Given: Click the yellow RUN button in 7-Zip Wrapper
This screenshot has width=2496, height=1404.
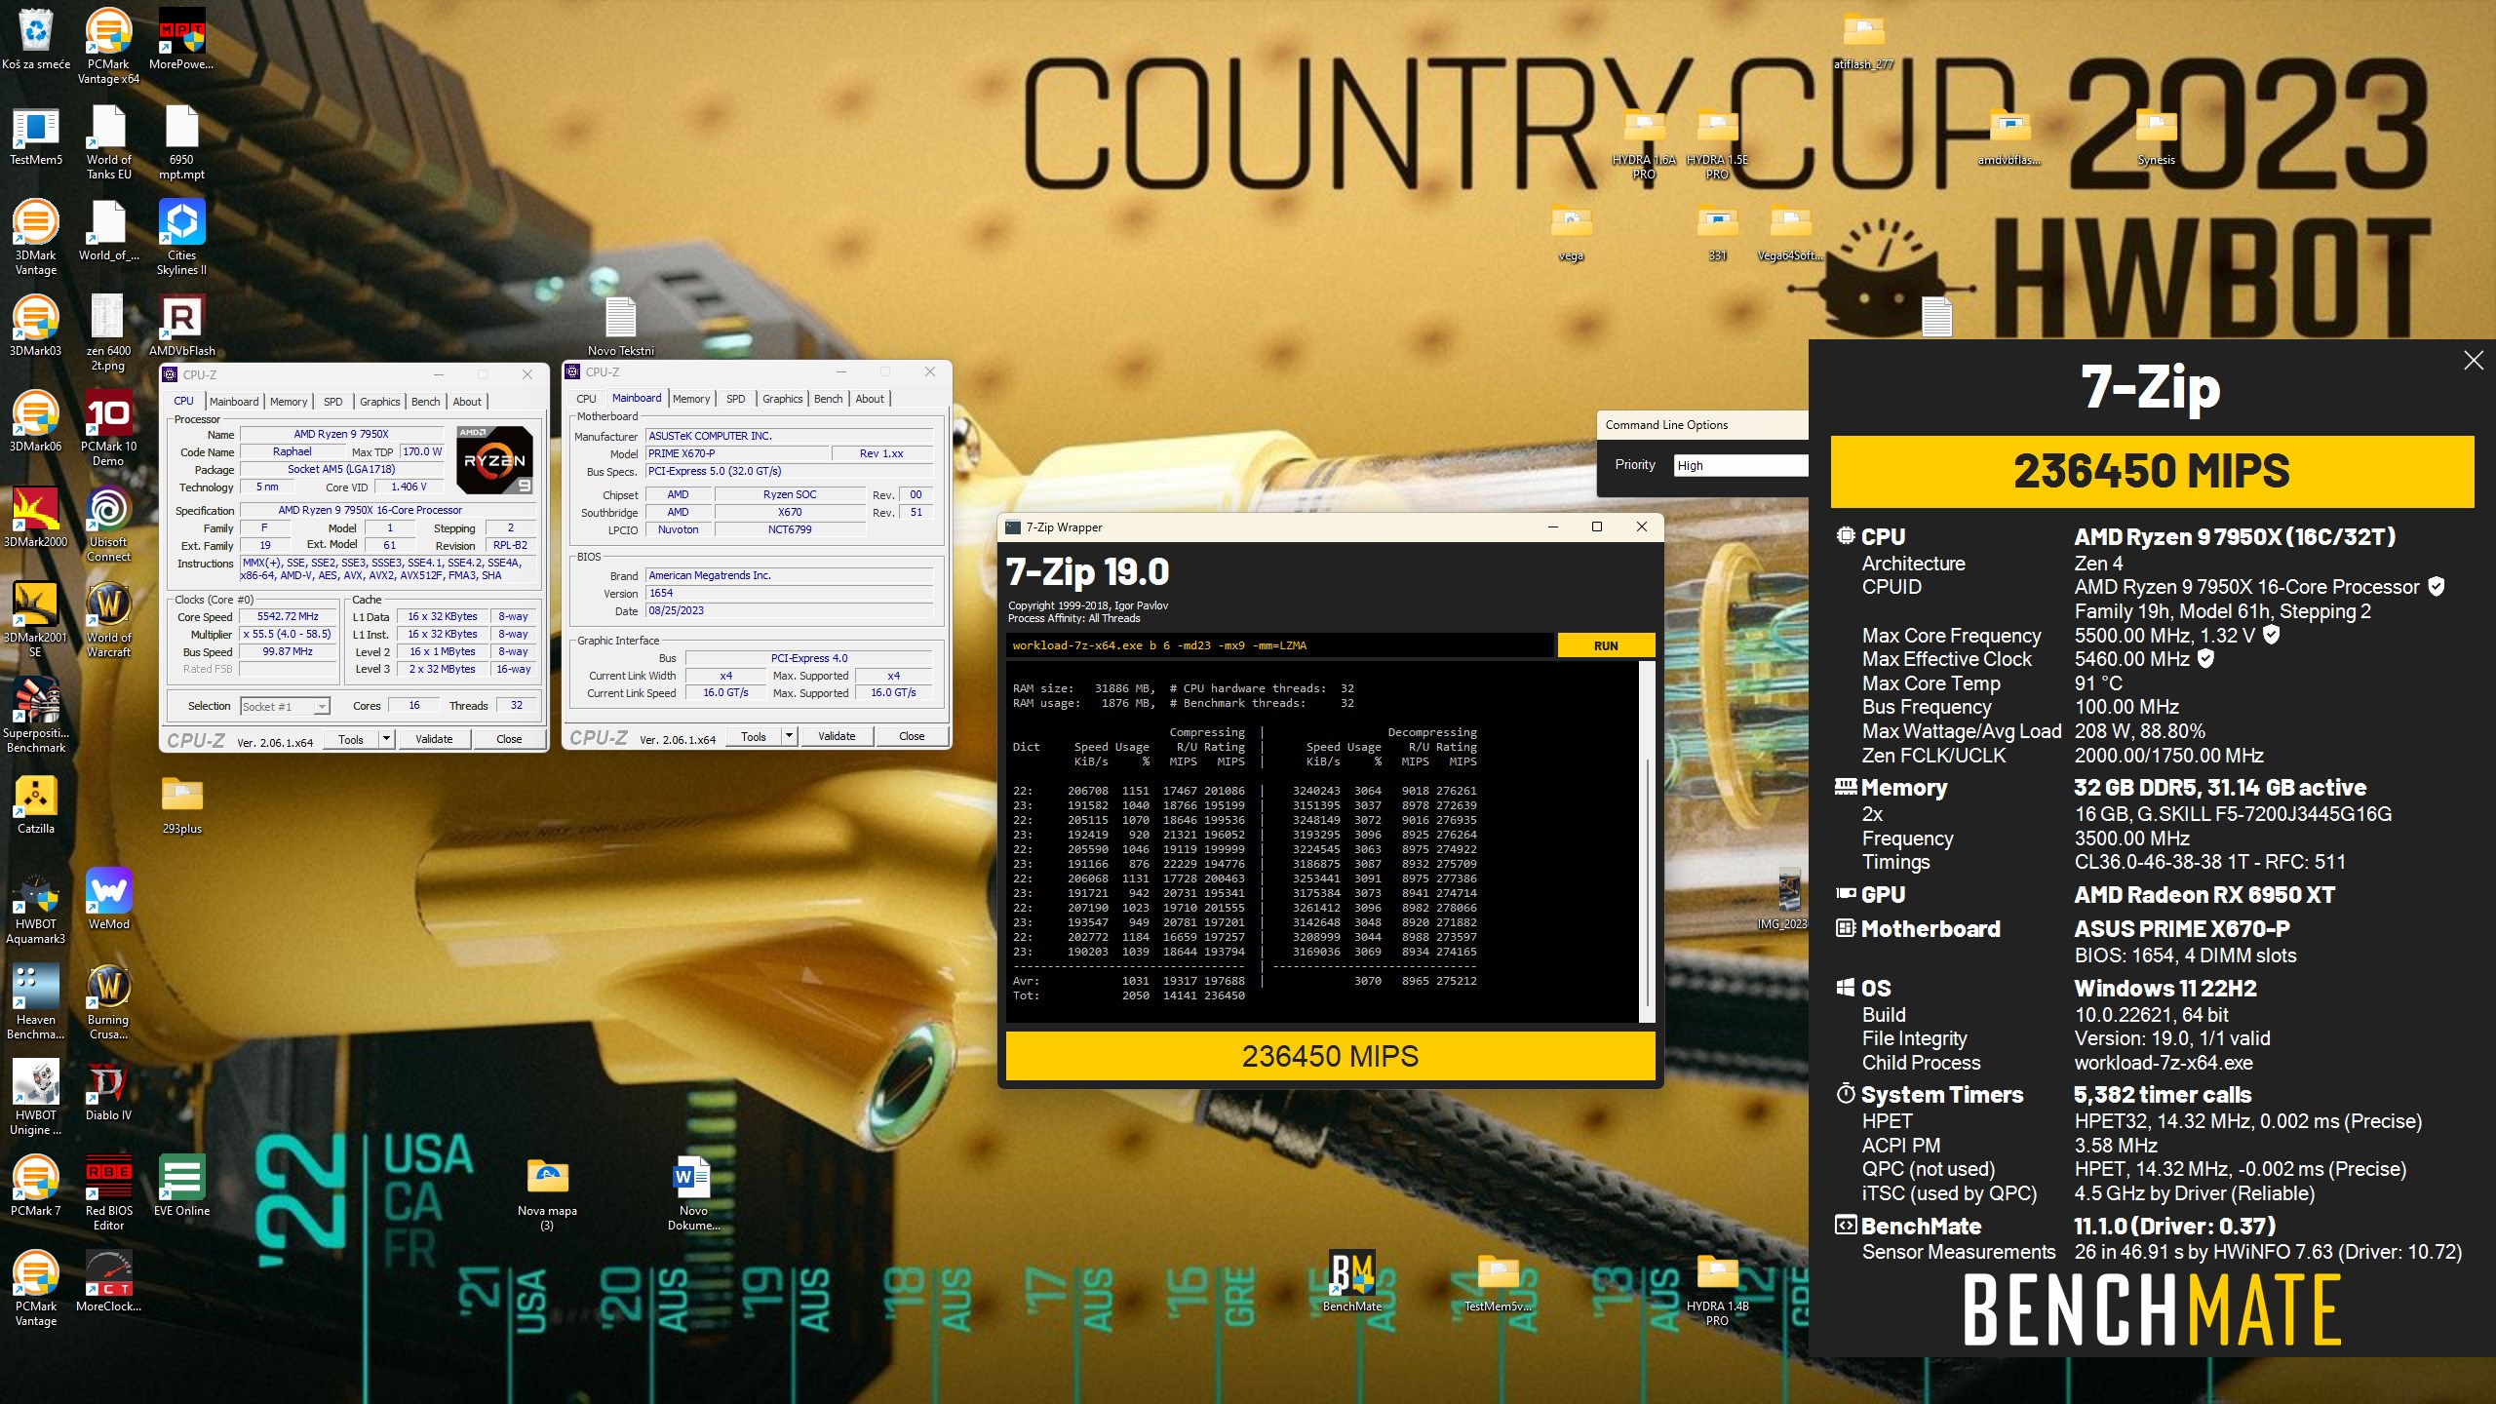Looking at the screenshot, I should 1606,645.
